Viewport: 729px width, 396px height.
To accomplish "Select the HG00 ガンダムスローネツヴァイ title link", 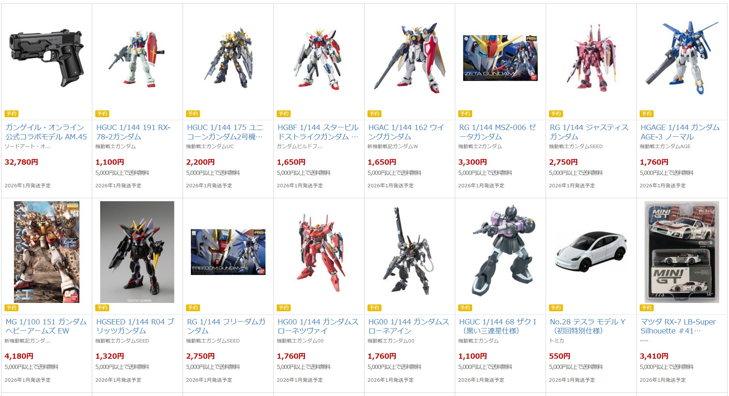I will pos(318,326).
